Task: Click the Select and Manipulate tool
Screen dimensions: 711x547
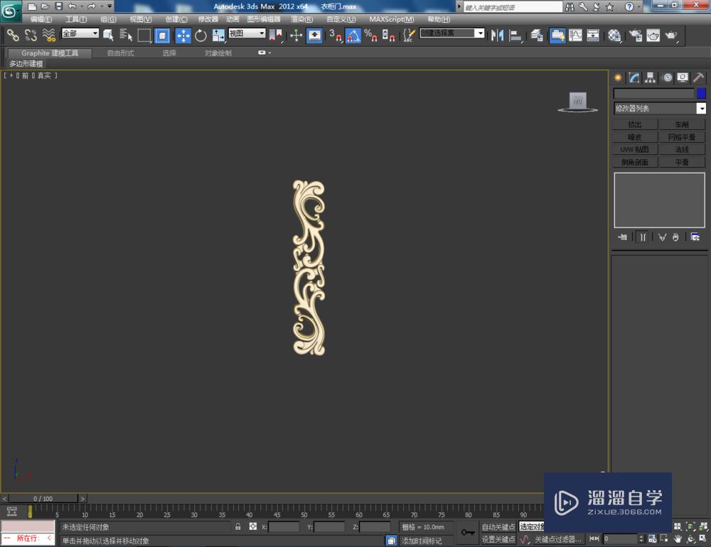Action: (296, 36)
